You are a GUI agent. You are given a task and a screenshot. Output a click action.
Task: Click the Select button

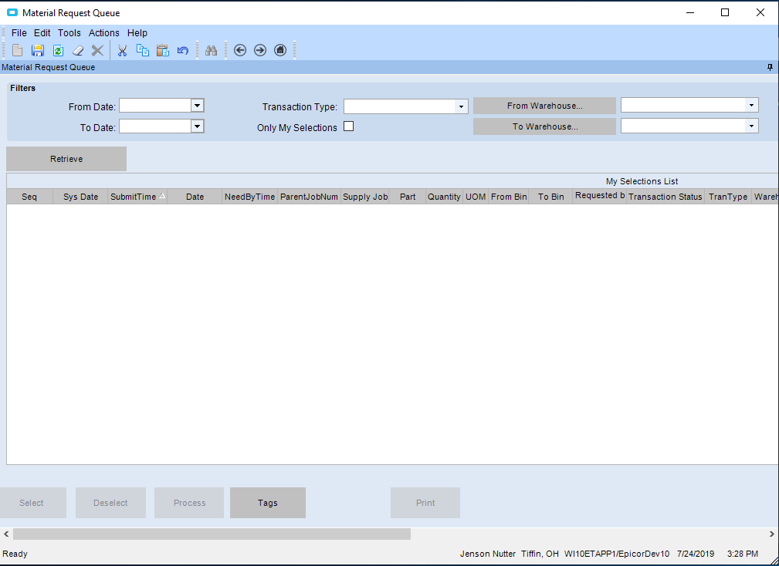32,503
